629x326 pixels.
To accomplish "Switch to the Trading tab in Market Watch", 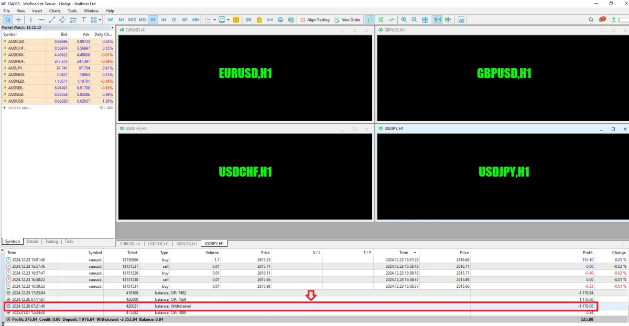I will click(51, 242).
